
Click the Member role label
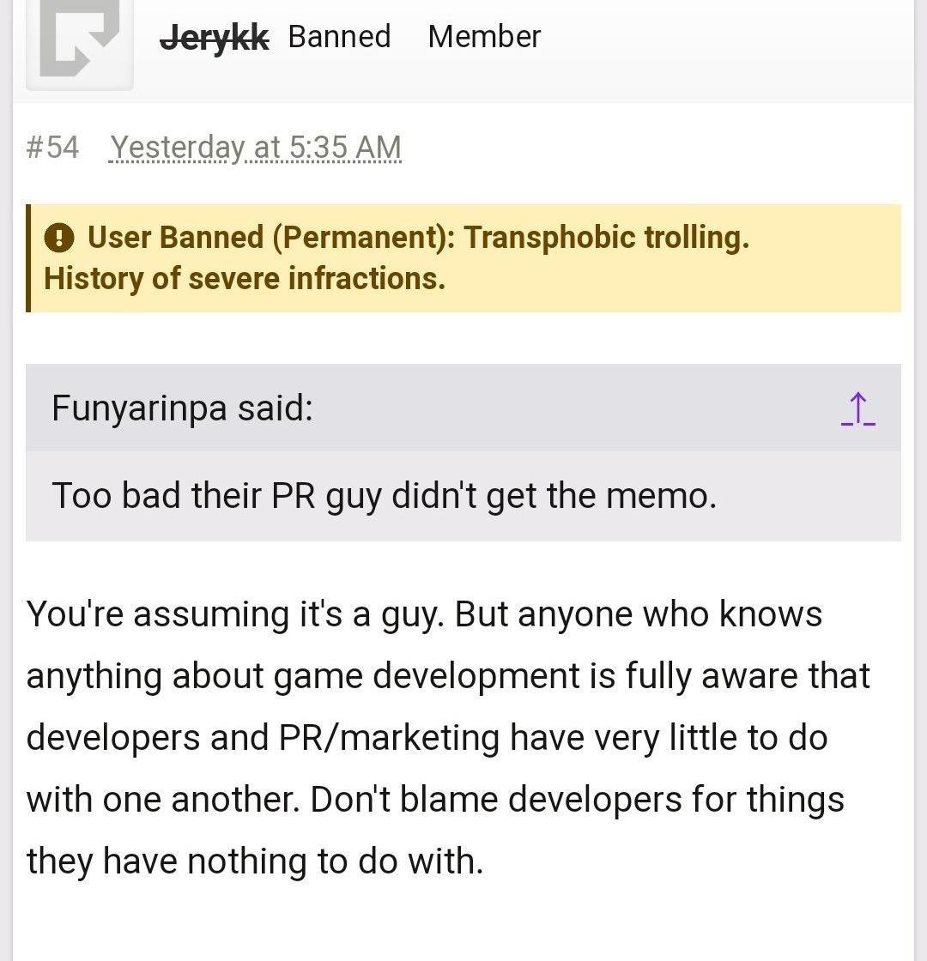click(x=484, y=37)
